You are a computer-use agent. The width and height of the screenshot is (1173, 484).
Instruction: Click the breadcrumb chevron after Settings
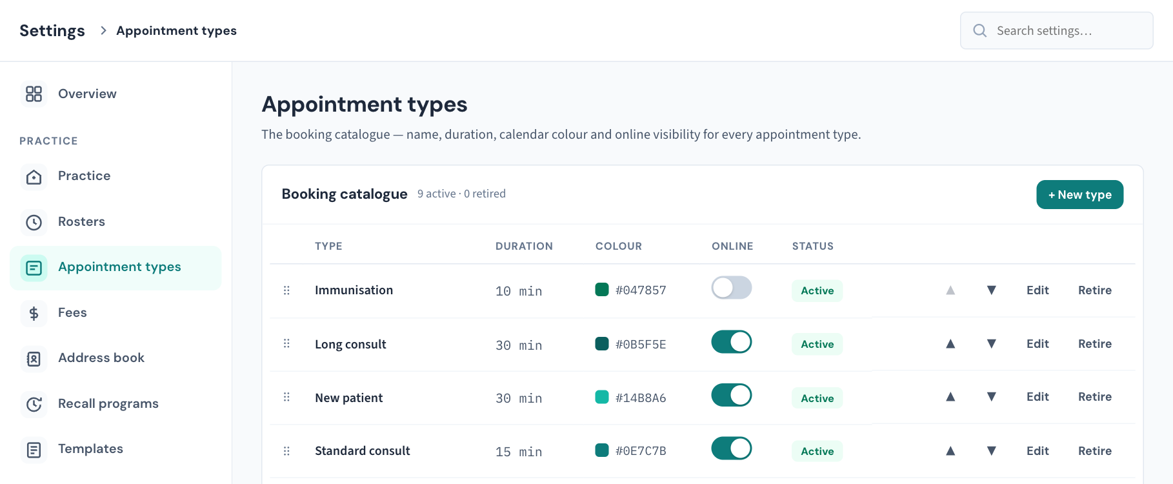coord(103,30)
